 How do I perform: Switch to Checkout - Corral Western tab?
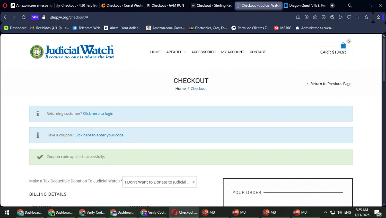click(122, 5)
